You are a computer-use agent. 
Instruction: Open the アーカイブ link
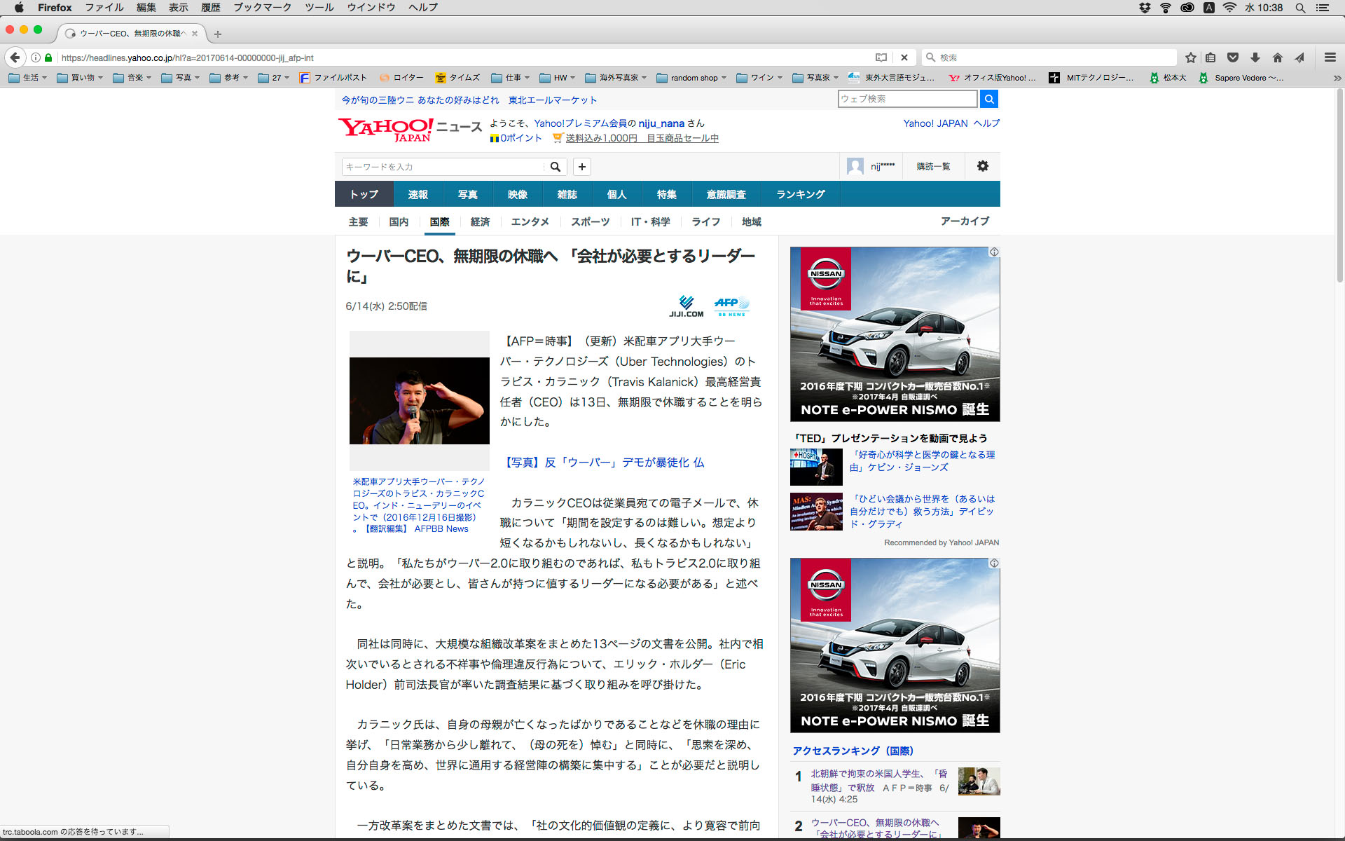click(965, 221)
